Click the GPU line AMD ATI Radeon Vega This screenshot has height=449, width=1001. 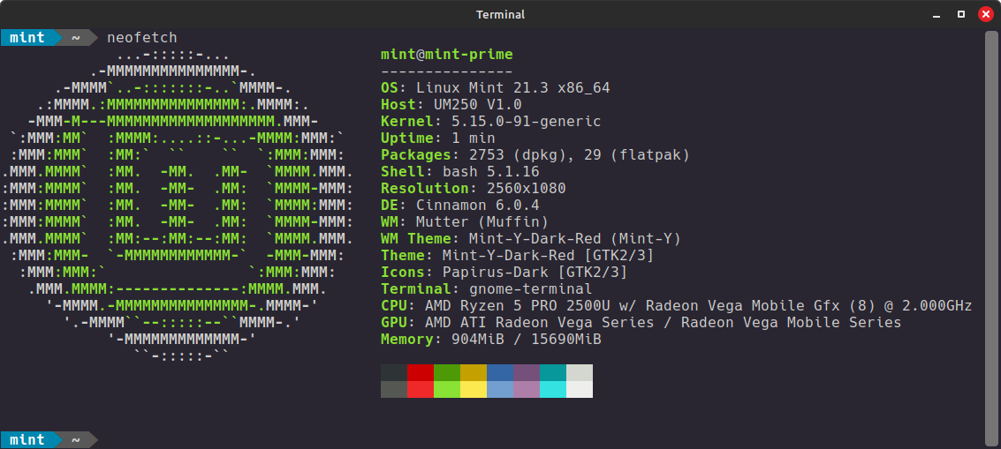click(641, 322)
